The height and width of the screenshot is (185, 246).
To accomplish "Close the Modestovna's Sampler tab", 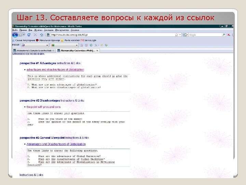I will [x=53, y=50].
